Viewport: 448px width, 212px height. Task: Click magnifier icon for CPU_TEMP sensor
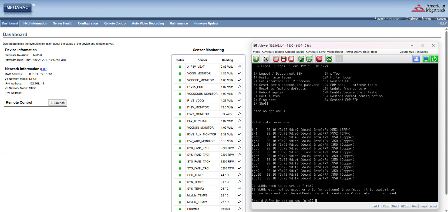pos(239,175)
